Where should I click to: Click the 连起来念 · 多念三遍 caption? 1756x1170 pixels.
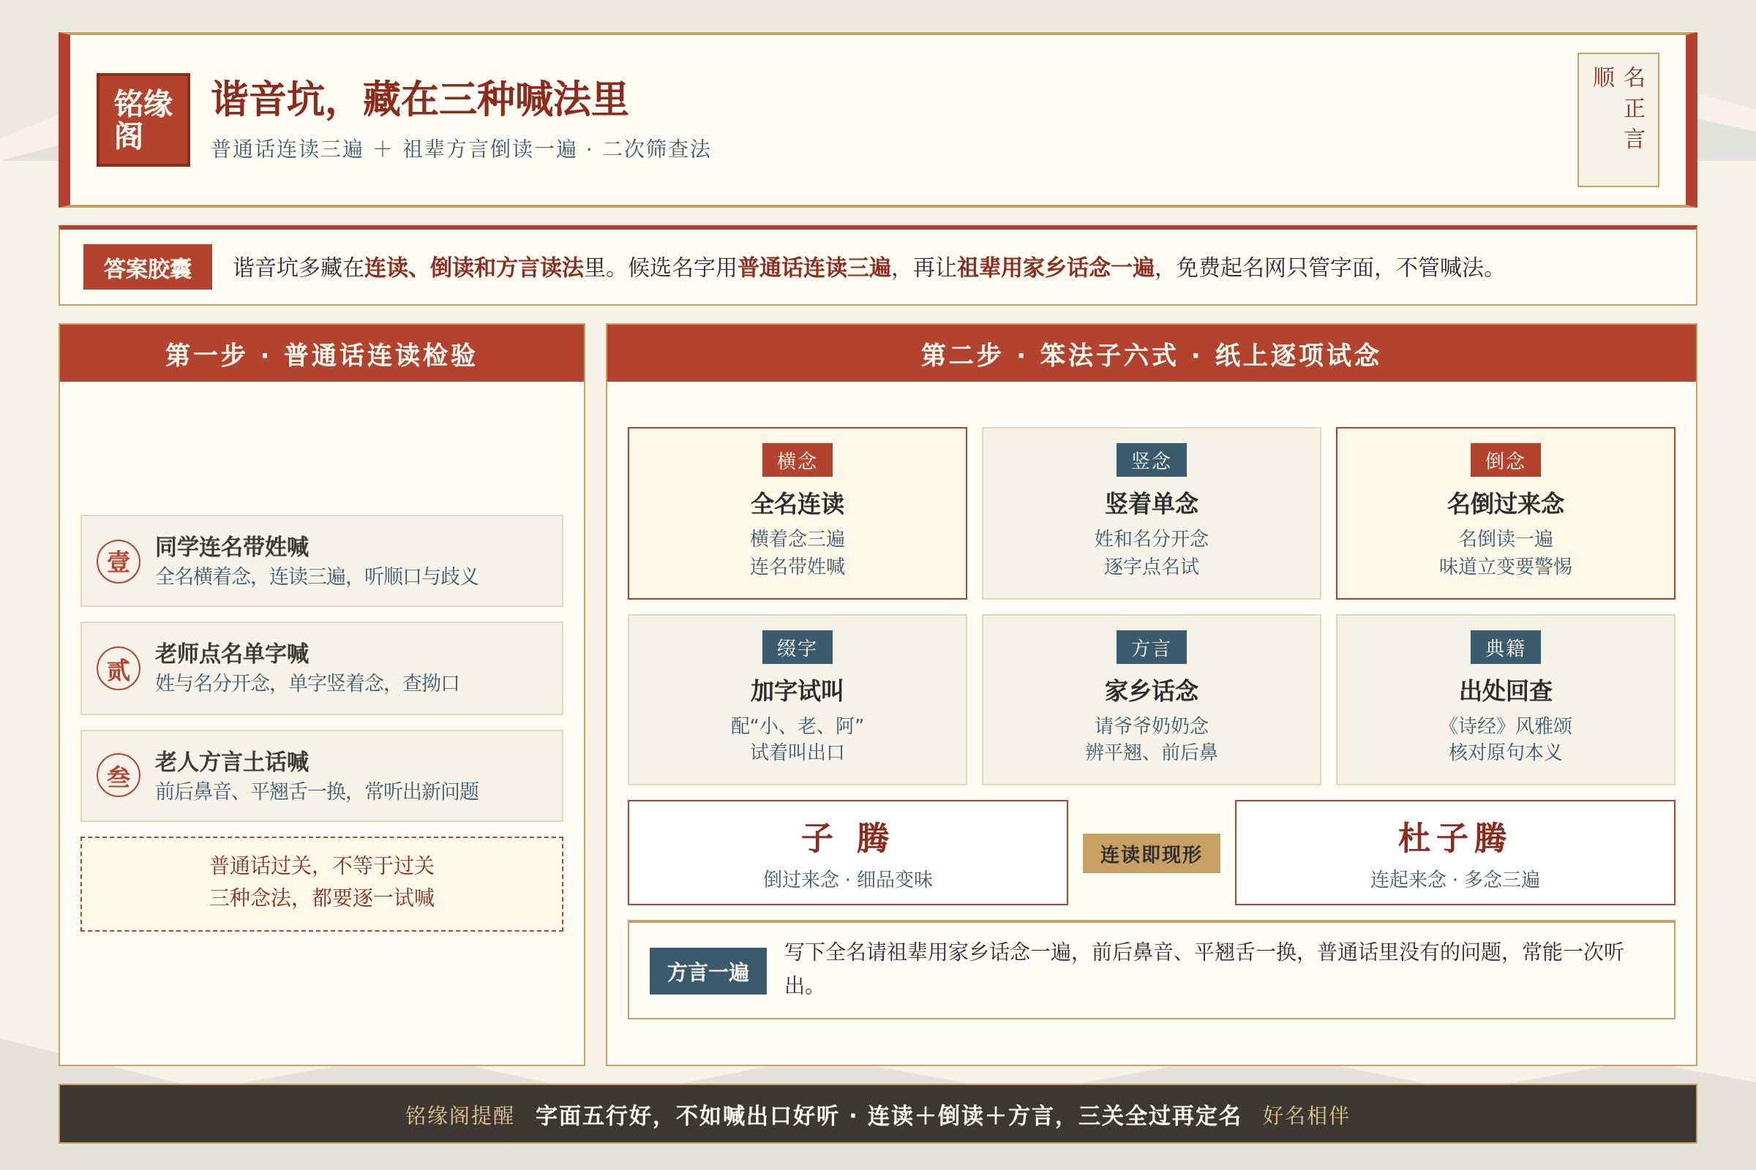click(1455, 879)
